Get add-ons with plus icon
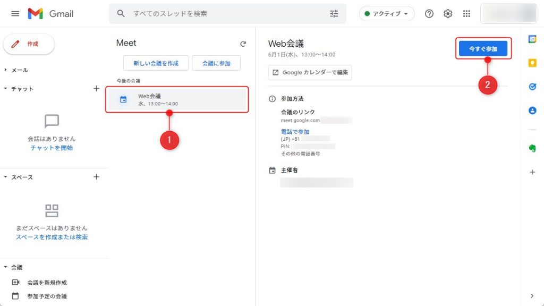The width and height of the screenshot is (544, 306). click(532, 172)
